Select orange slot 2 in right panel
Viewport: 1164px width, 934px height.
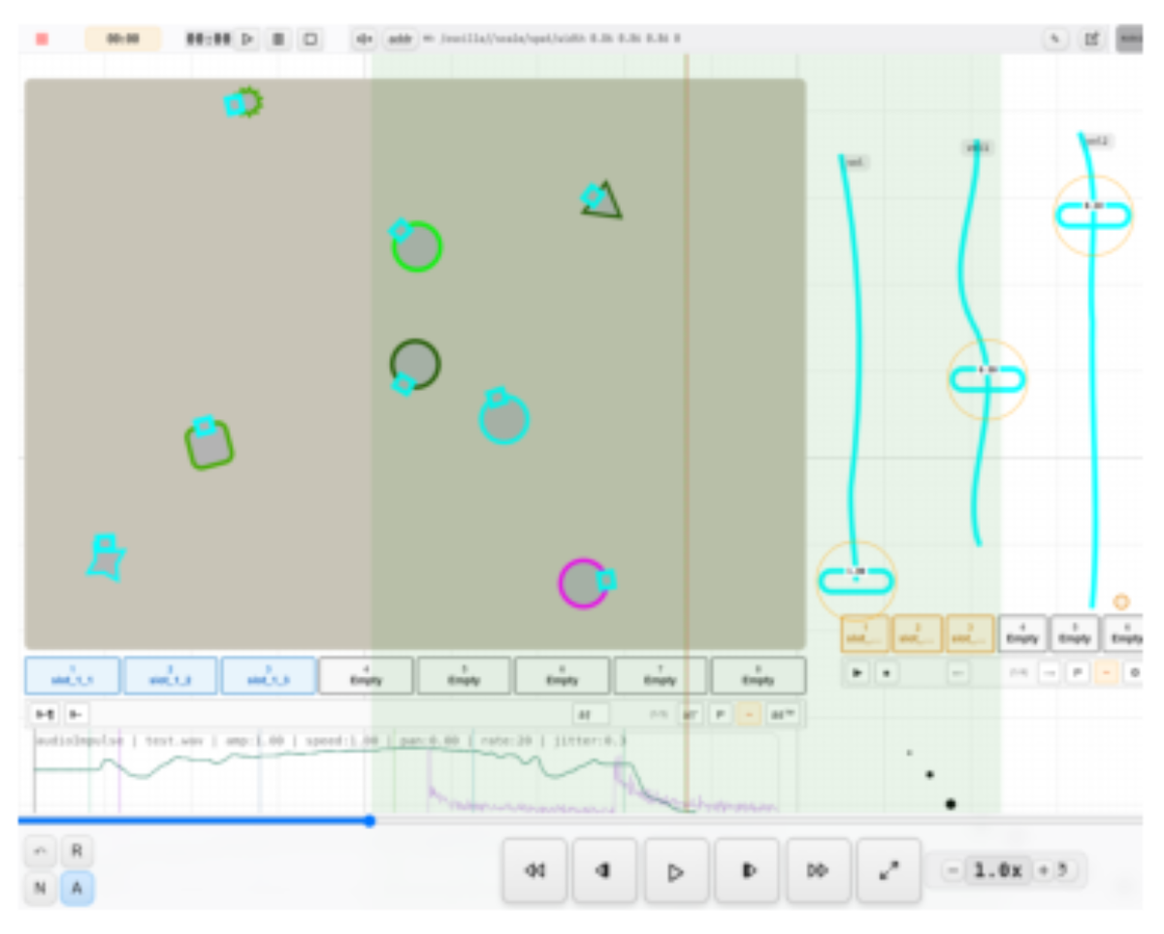click(x=918, y=634)
